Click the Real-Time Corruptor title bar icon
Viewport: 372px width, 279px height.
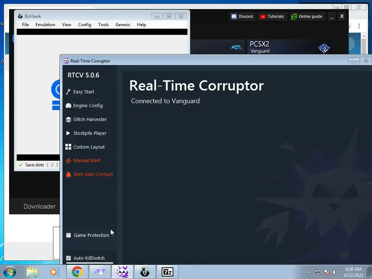[x=66, y=61]
